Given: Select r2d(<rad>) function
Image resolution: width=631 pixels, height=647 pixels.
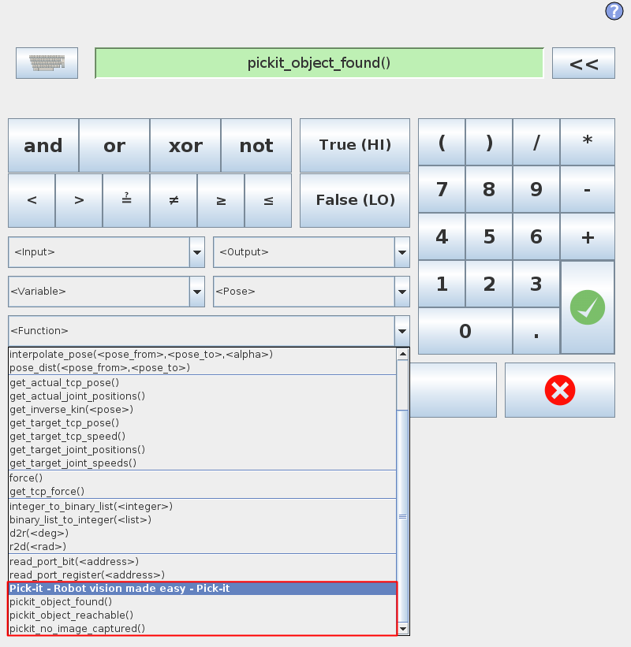Looking at the screenshot, I should point(203,547).
